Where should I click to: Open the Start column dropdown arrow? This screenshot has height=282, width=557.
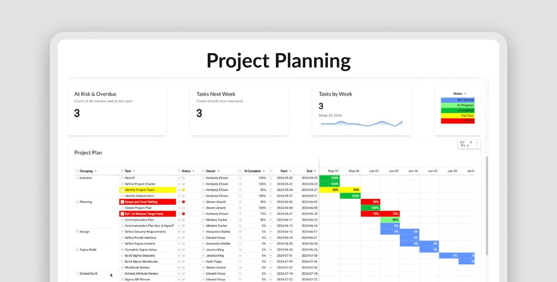point(290,171)
